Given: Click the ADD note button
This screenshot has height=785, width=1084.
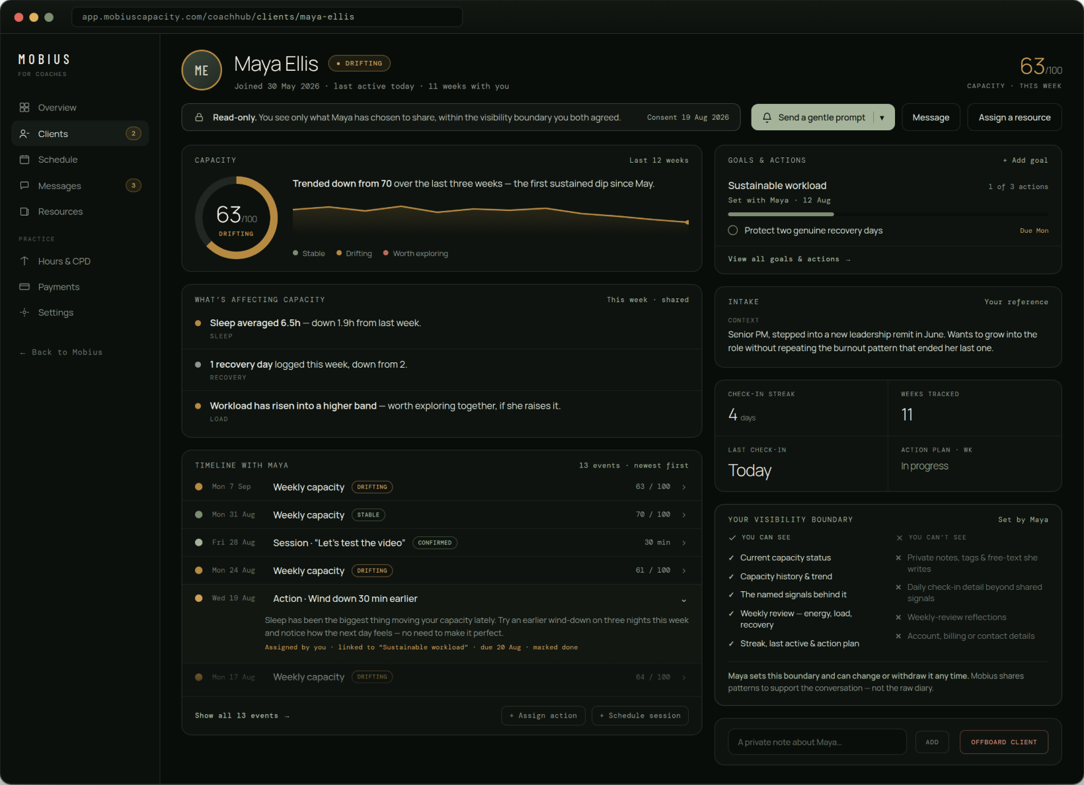Looking at the screenshot, I should [x=932, y=742].
